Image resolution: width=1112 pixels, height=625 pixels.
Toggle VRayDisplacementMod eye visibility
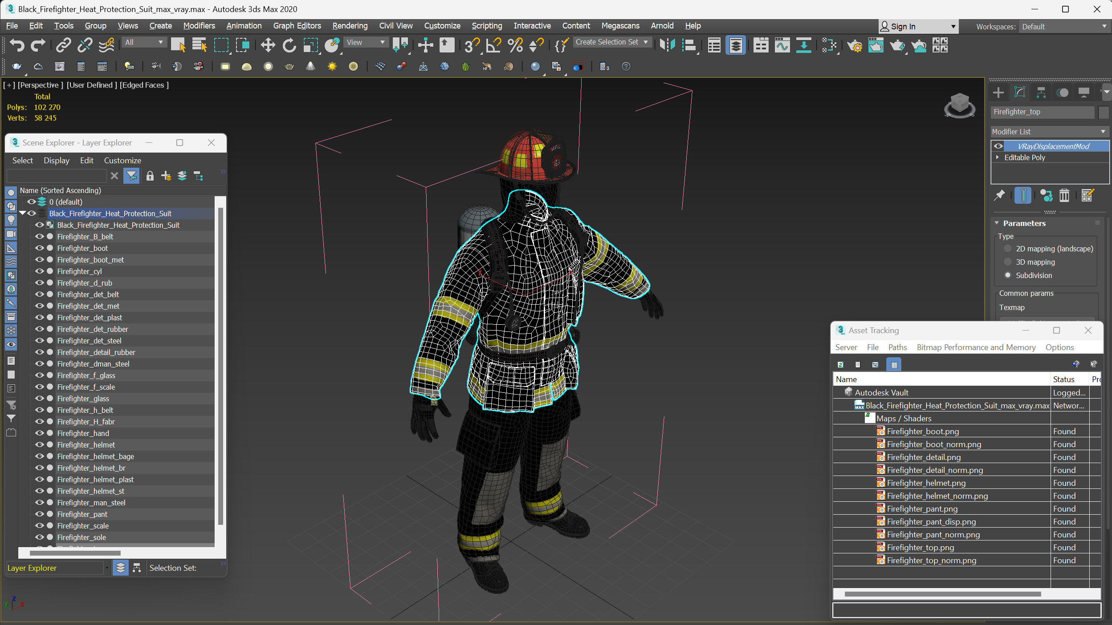[998, 146]
